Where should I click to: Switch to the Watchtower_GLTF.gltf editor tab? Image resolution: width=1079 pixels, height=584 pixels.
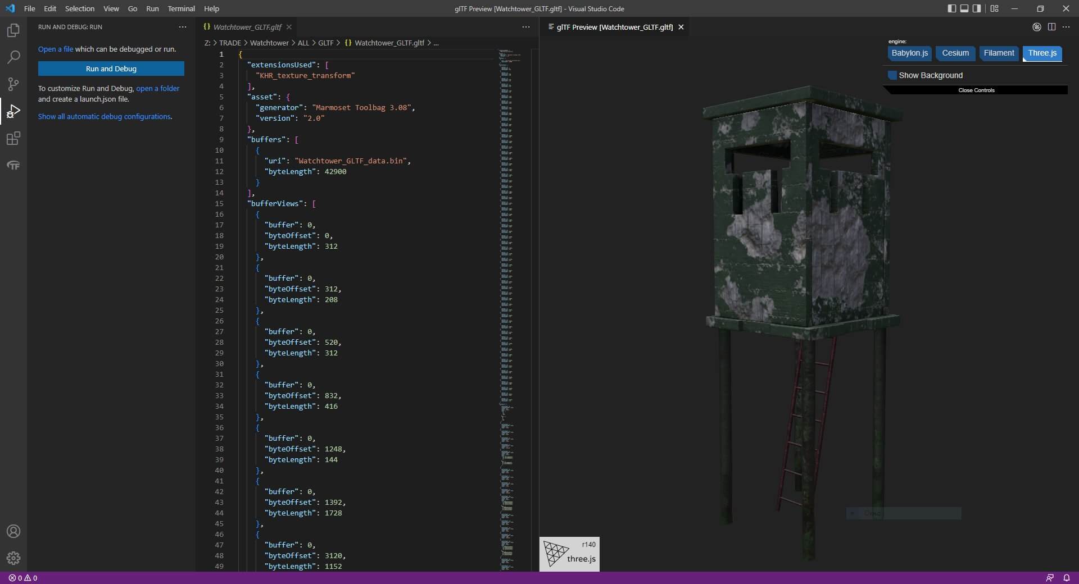click(247, 27)
